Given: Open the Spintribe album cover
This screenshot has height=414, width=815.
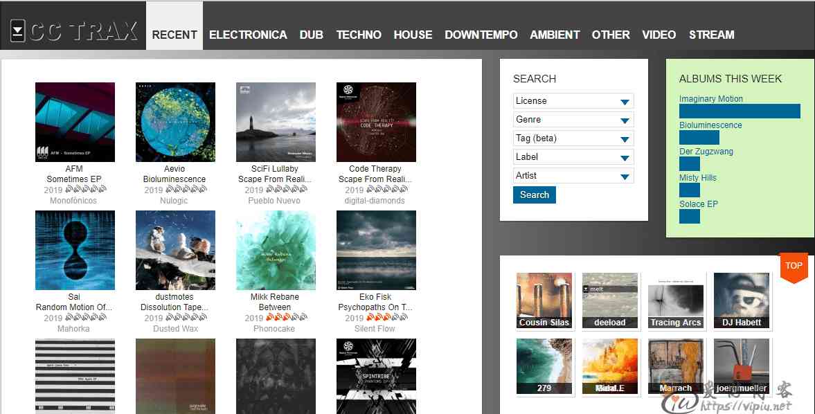Looking at the screenshot, I should pos(376,376).
